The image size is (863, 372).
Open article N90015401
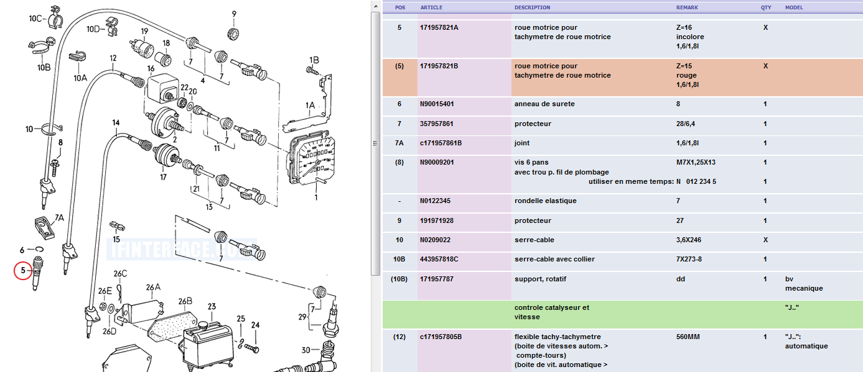click(x=436, y=104)
